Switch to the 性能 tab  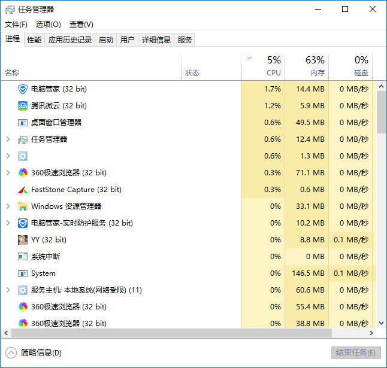click(34, 39)
